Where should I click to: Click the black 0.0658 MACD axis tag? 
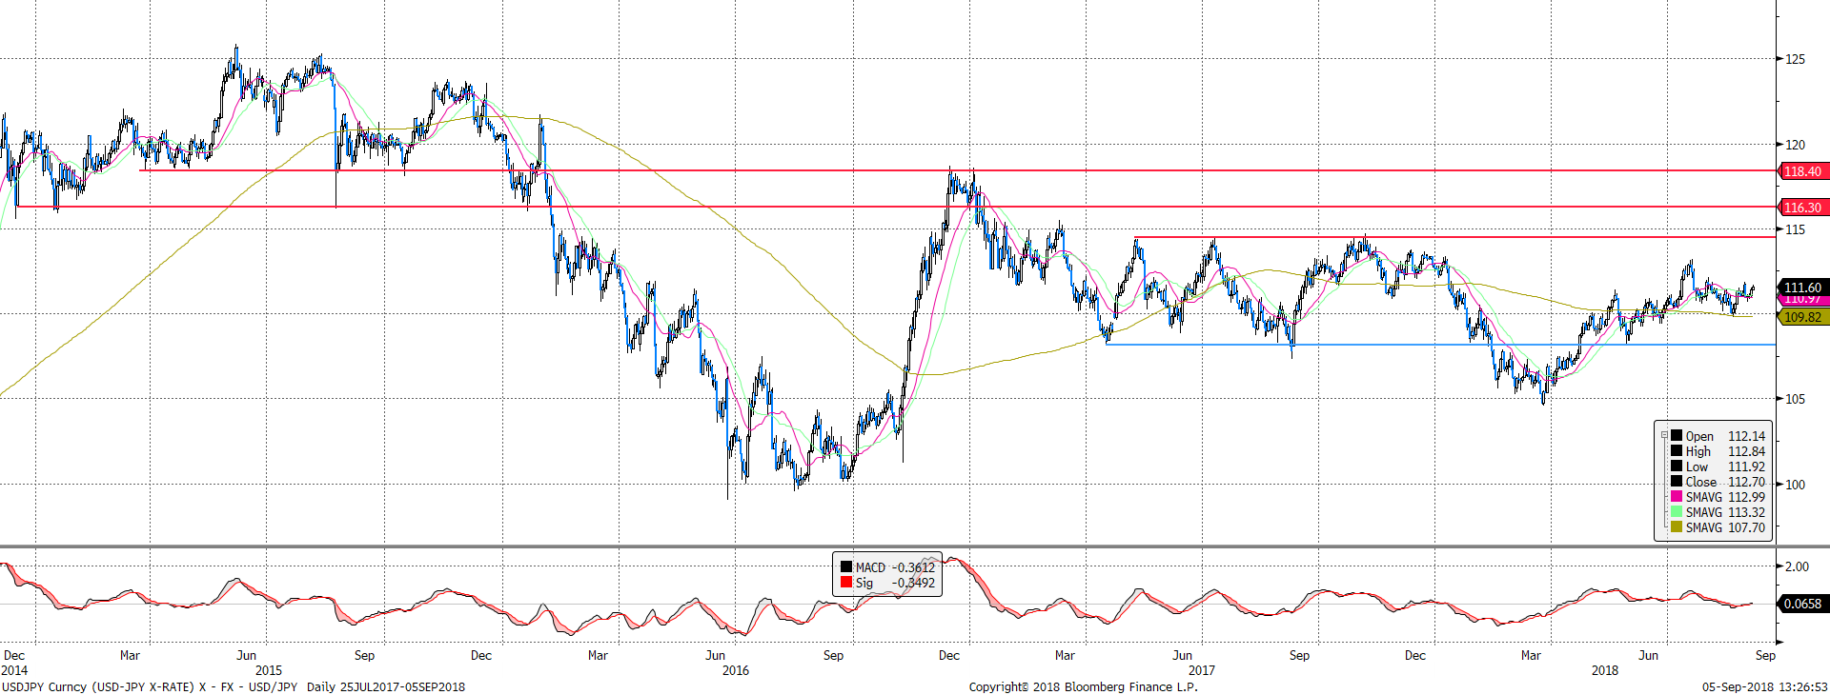pyautogui.click(x=1803, y=604)
